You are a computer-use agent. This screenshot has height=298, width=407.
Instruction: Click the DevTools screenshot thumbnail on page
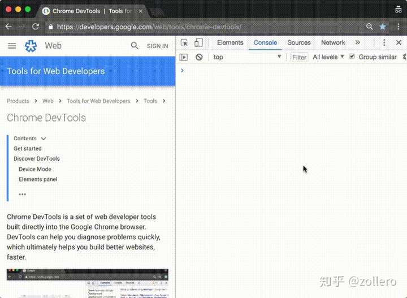coord(88,283)
